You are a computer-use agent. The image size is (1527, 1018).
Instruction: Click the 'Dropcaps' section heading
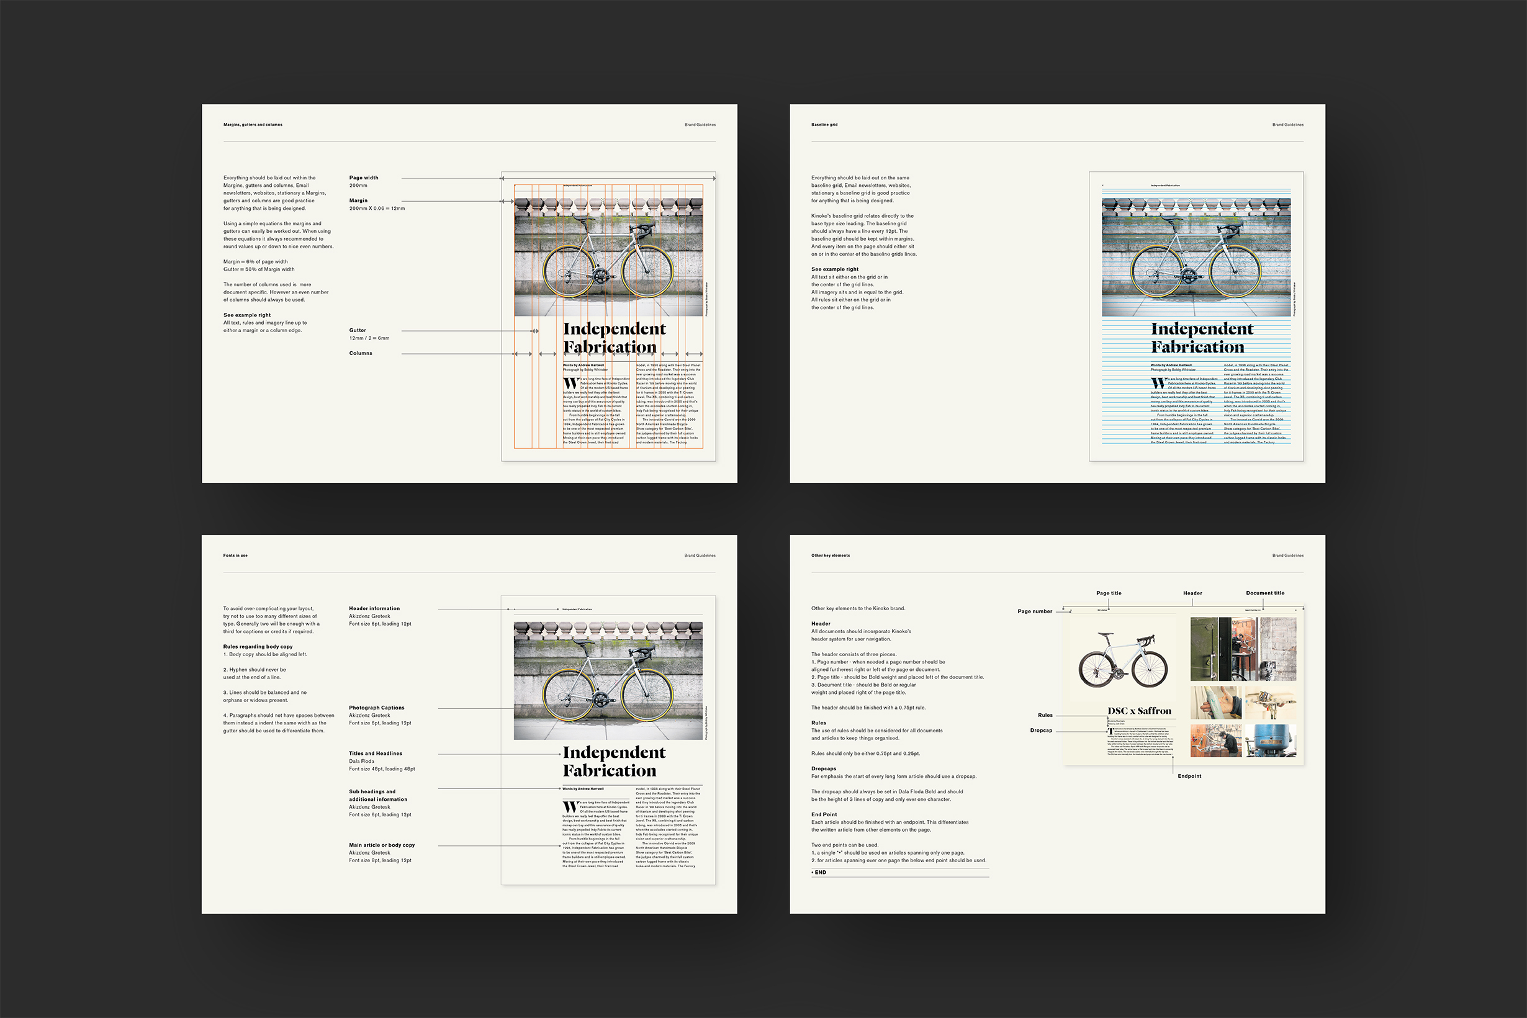(823, 768)
